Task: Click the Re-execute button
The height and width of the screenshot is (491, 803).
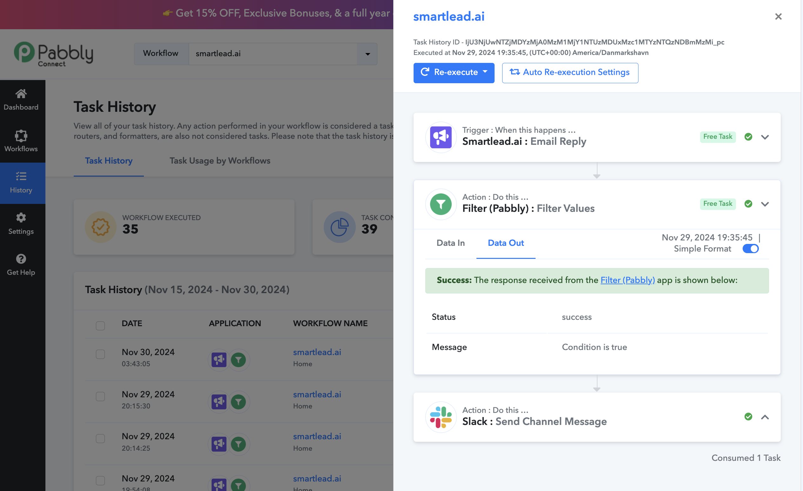Action: pyautogui.click(x=454, y=73)
